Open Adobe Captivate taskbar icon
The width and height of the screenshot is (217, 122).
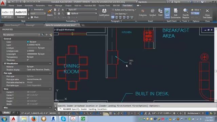[83, 119]
